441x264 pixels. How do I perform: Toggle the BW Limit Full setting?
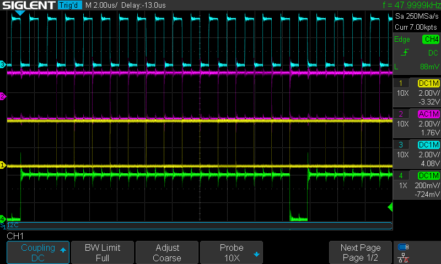(102, 252)
